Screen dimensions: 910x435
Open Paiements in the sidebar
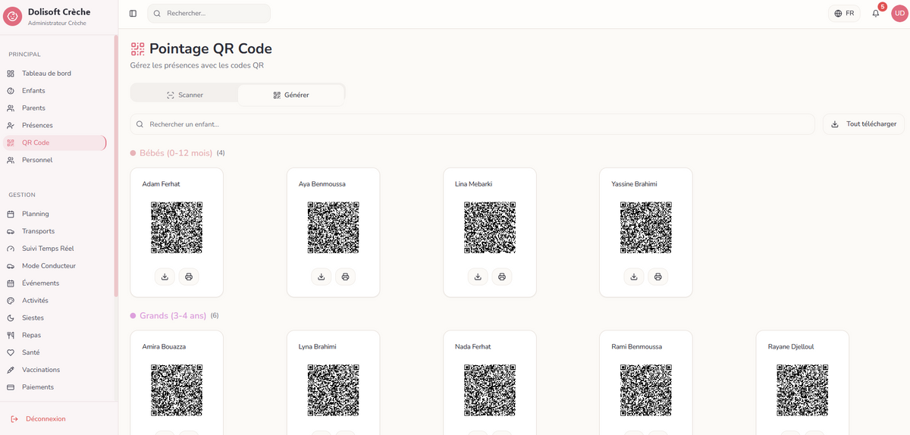point(55,387)
